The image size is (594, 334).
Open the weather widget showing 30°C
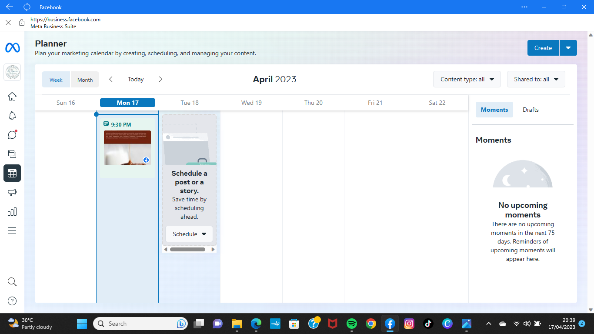tap(30, 324)
